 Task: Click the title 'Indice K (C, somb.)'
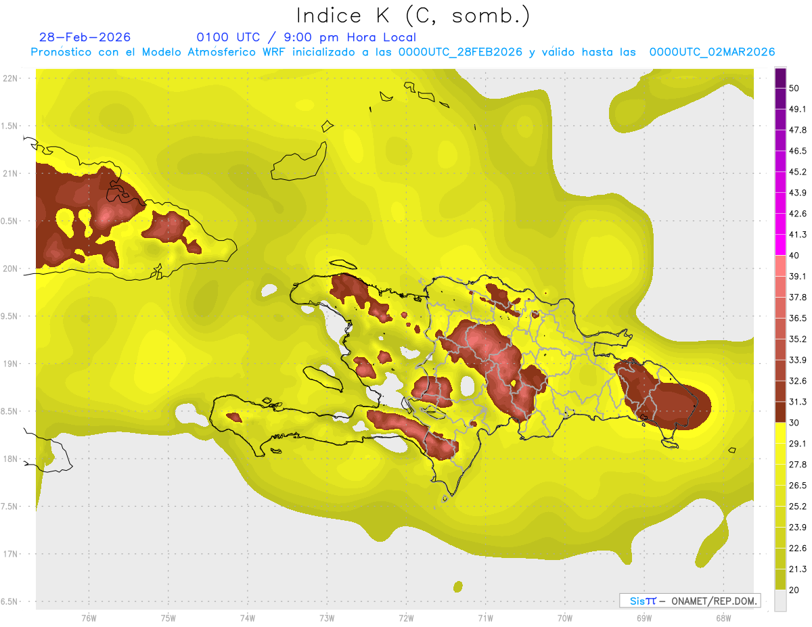413,16
